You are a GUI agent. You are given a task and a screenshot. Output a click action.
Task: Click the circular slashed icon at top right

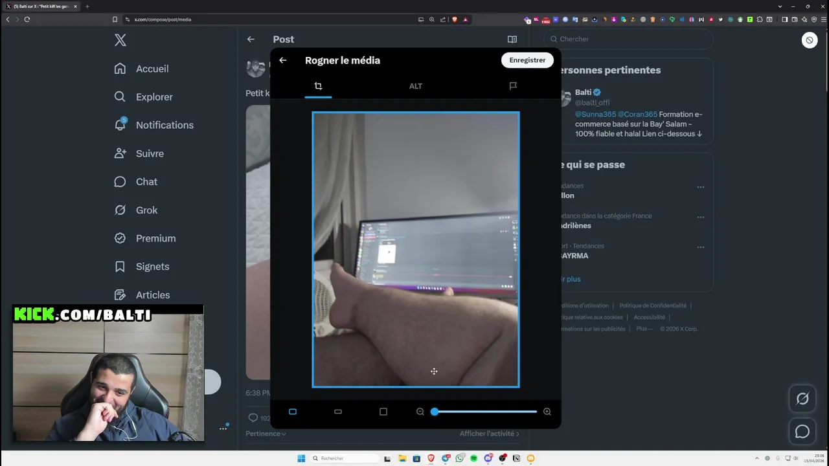point(810,40)
